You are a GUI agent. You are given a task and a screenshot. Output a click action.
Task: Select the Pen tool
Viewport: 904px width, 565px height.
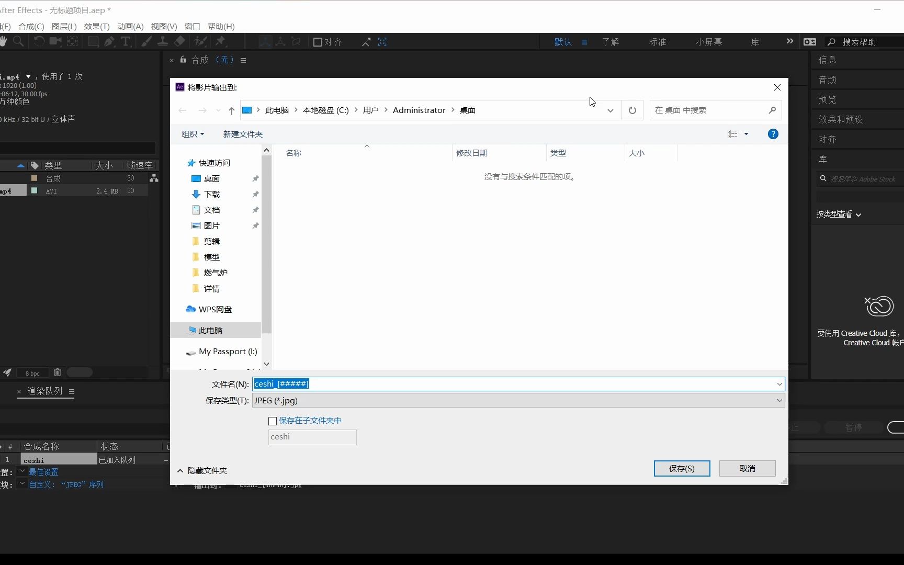tap(109, 41)
